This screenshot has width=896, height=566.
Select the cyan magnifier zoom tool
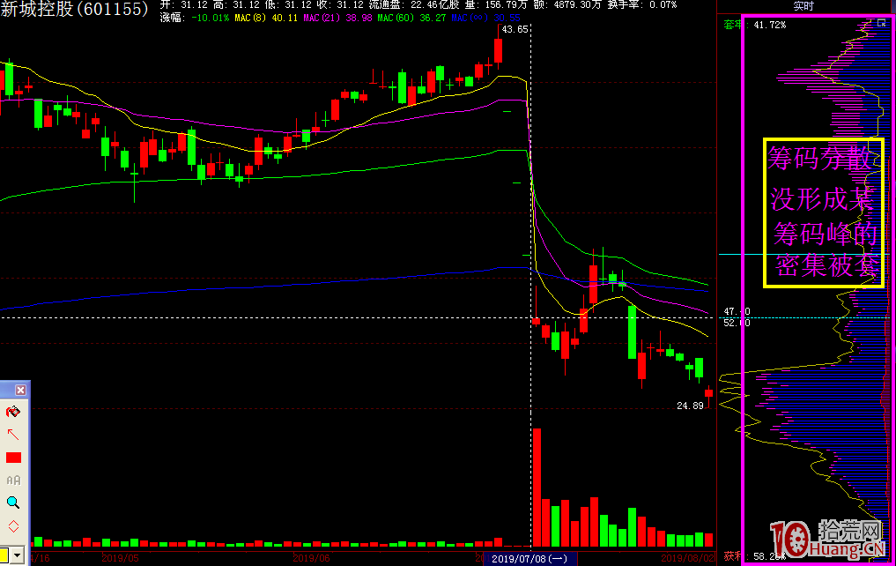(13, 503)
